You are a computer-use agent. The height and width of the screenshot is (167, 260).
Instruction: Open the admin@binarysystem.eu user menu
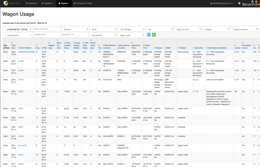pyautogui.click(x=222, y=3)
